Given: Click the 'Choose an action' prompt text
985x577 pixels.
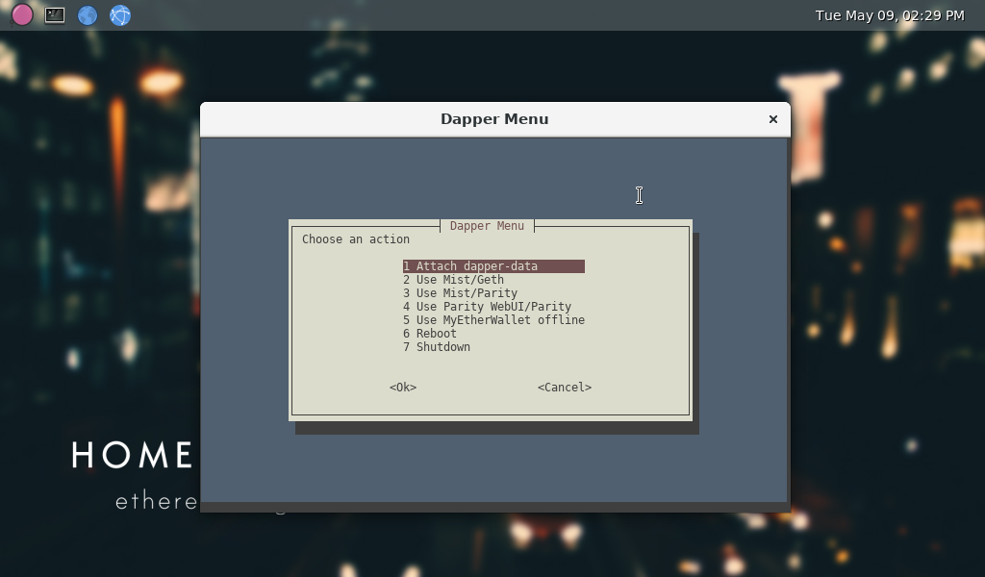Looking at the screenshot, I should 356,239.
